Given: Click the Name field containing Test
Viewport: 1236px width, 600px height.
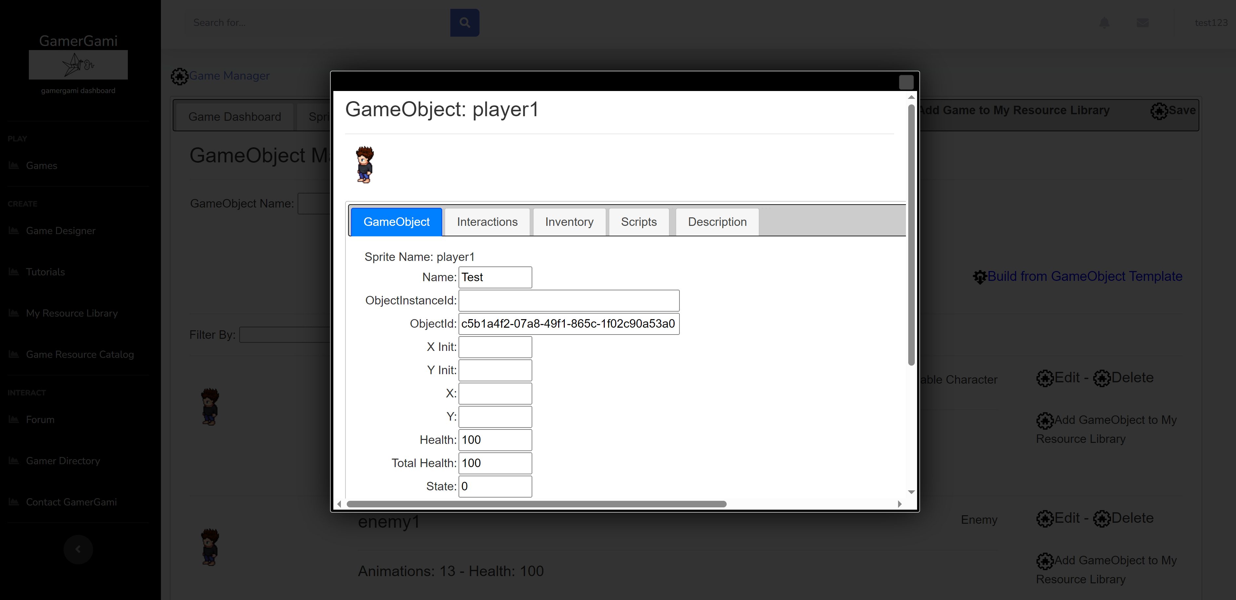Looking at the screenshot, I should coord(495,278).
